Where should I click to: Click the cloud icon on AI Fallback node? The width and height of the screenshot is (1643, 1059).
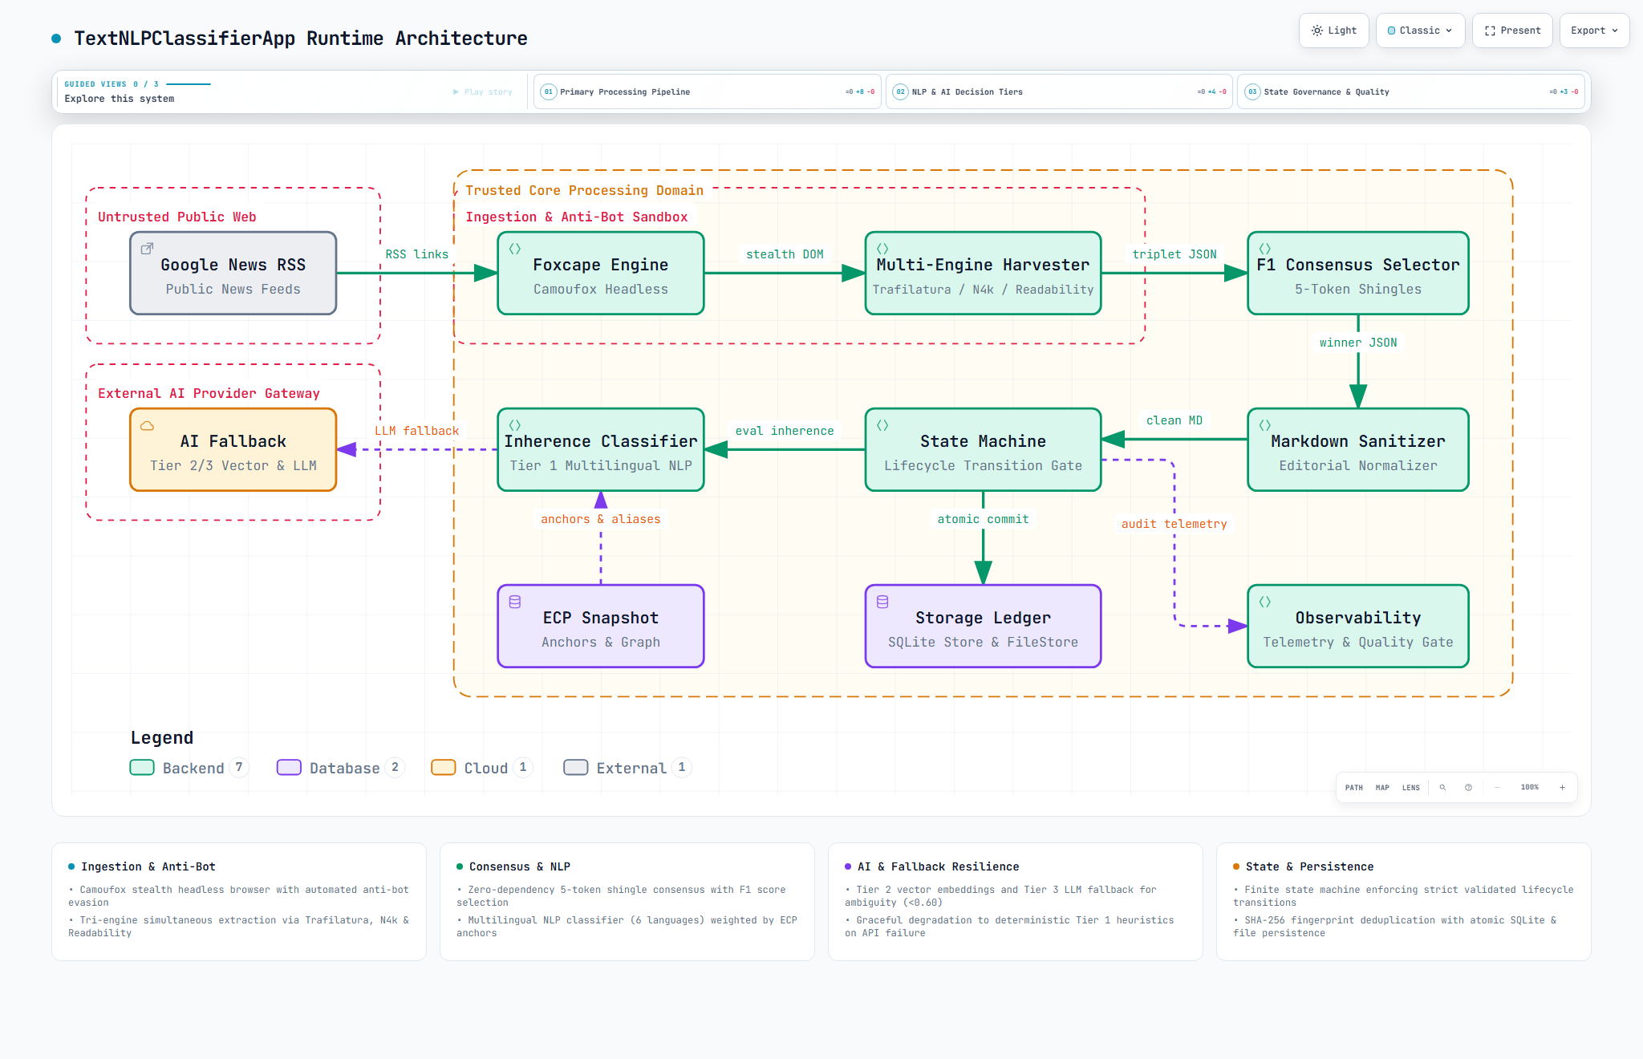pos(147,425)
